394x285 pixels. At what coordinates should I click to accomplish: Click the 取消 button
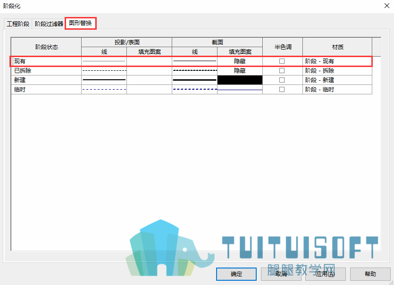(281, 274)
